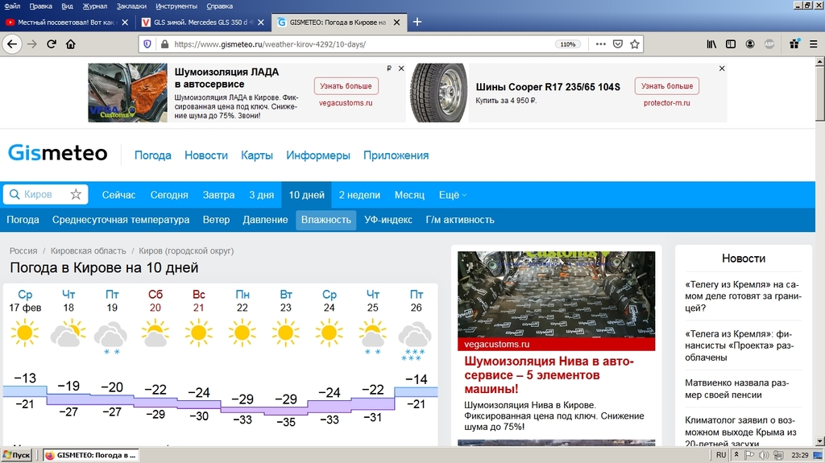Open the УФ-индекс section
Screen dimensions: 825x463
point(388,220)
